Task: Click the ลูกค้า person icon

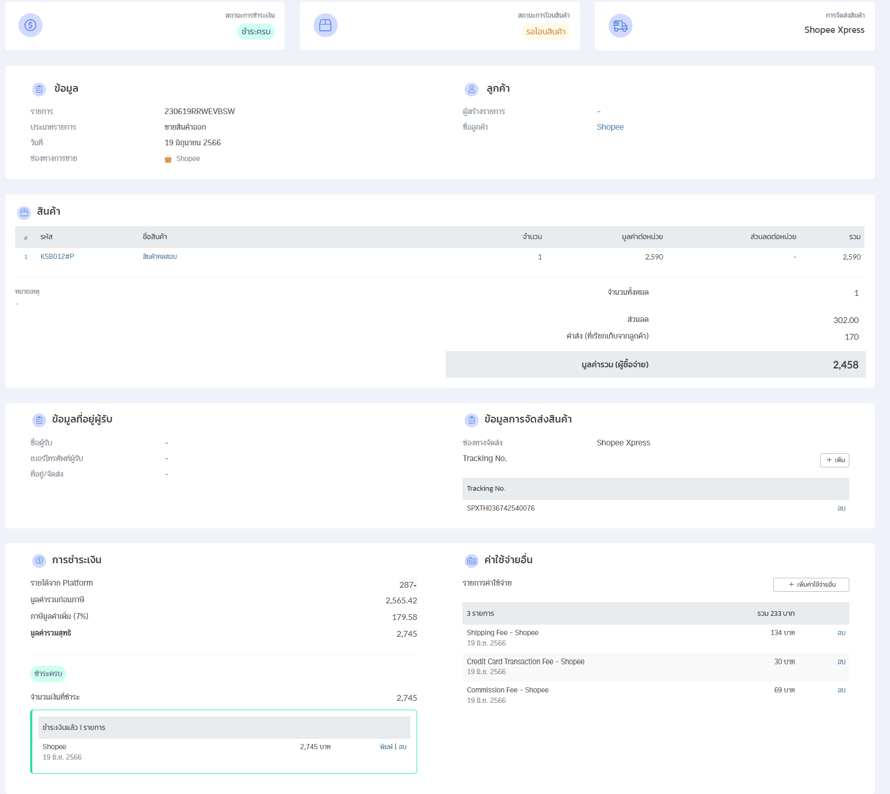Action: point(471,89)
